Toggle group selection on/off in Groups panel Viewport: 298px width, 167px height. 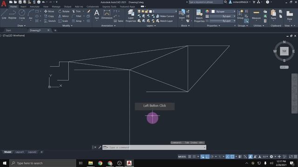(x=246, y=21)
